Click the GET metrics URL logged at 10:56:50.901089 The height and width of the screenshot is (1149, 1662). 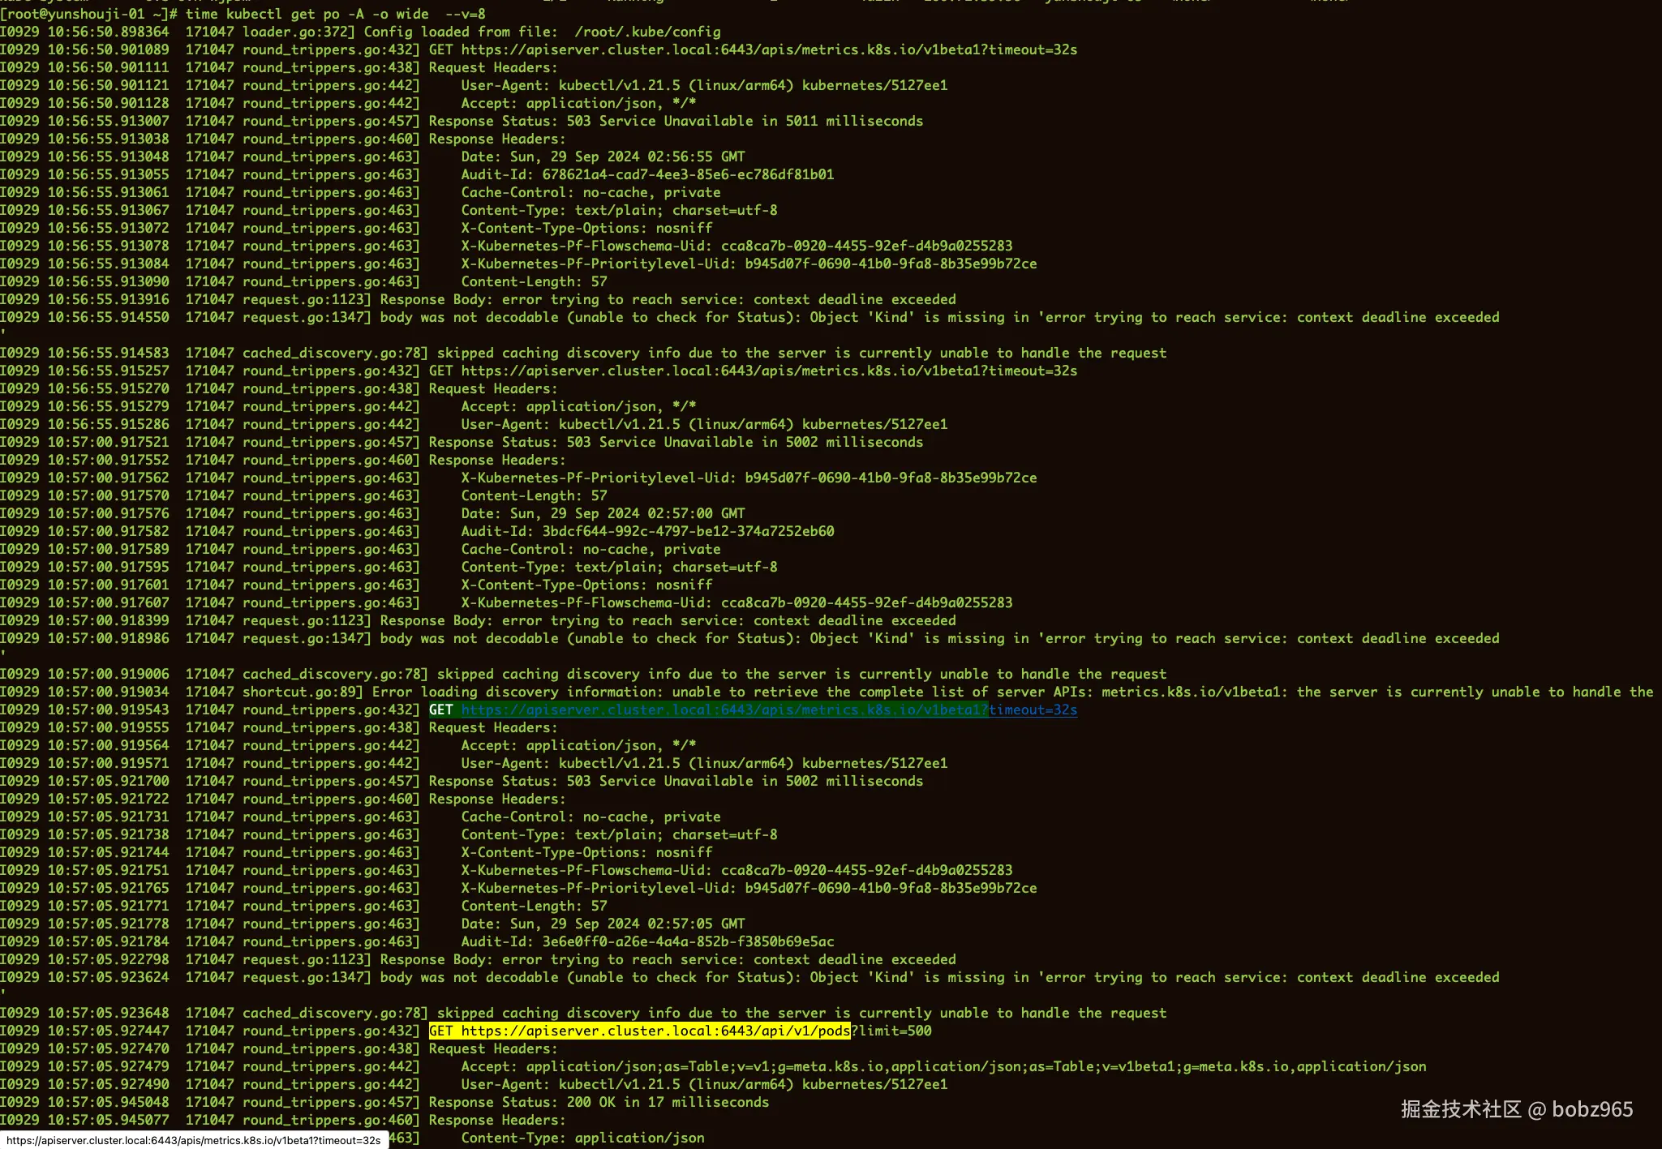(x=768, y=49)
